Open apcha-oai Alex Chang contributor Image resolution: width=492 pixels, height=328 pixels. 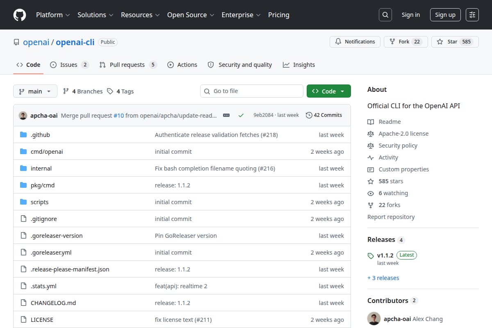click(x=405, y=319)
